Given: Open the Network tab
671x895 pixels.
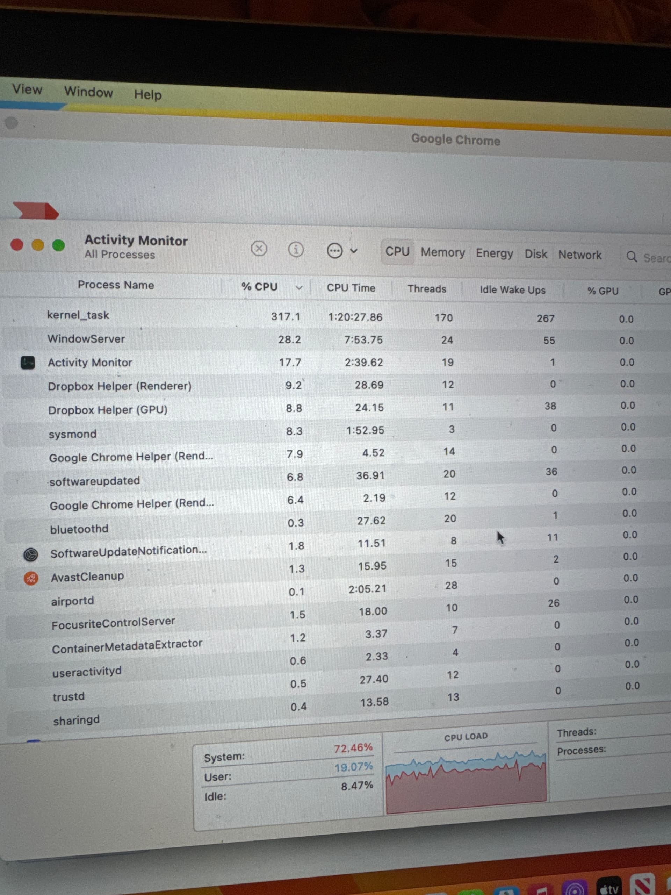Looking at the screenshot, I should [579, 255].
